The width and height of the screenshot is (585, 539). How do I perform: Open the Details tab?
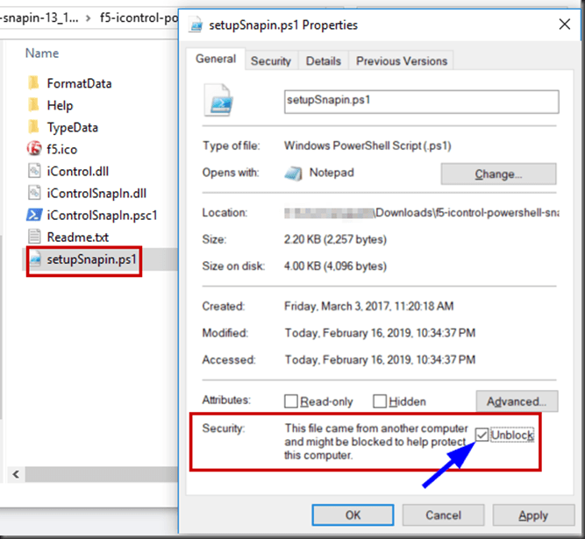tap(323, 61)
